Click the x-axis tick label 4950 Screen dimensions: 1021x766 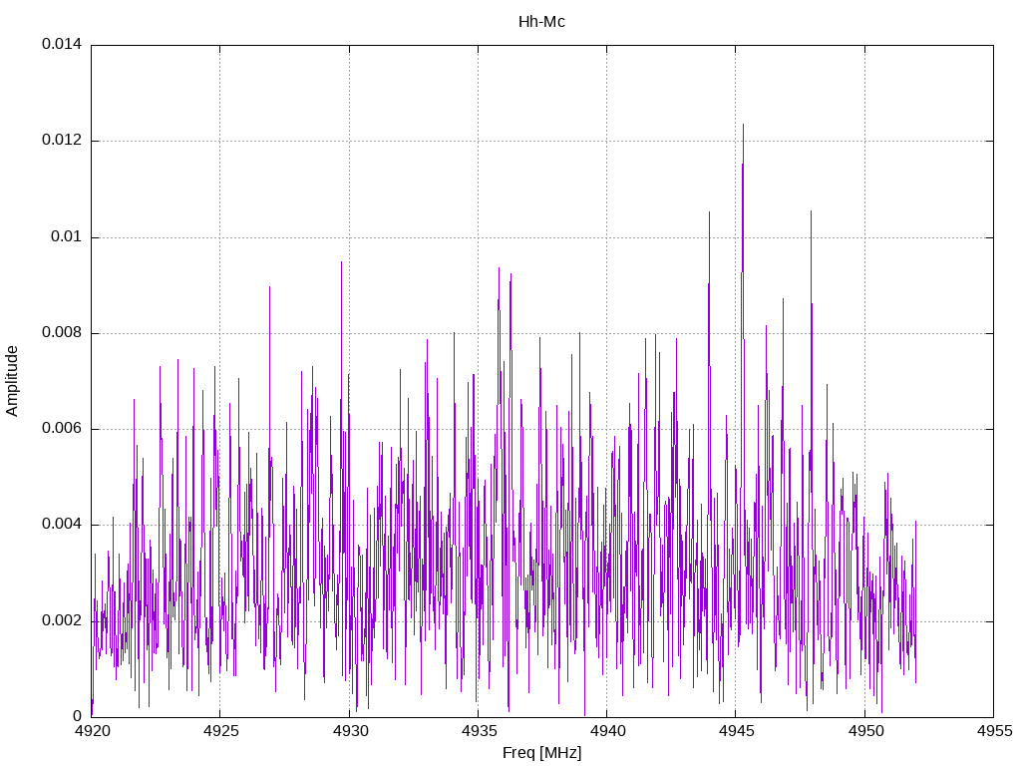coord(865,731)
